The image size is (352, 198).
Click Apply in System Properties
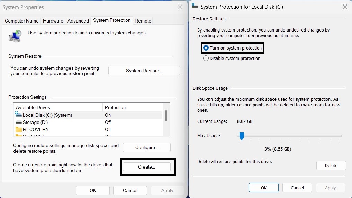pyautogui.click(x=167, y=190)
